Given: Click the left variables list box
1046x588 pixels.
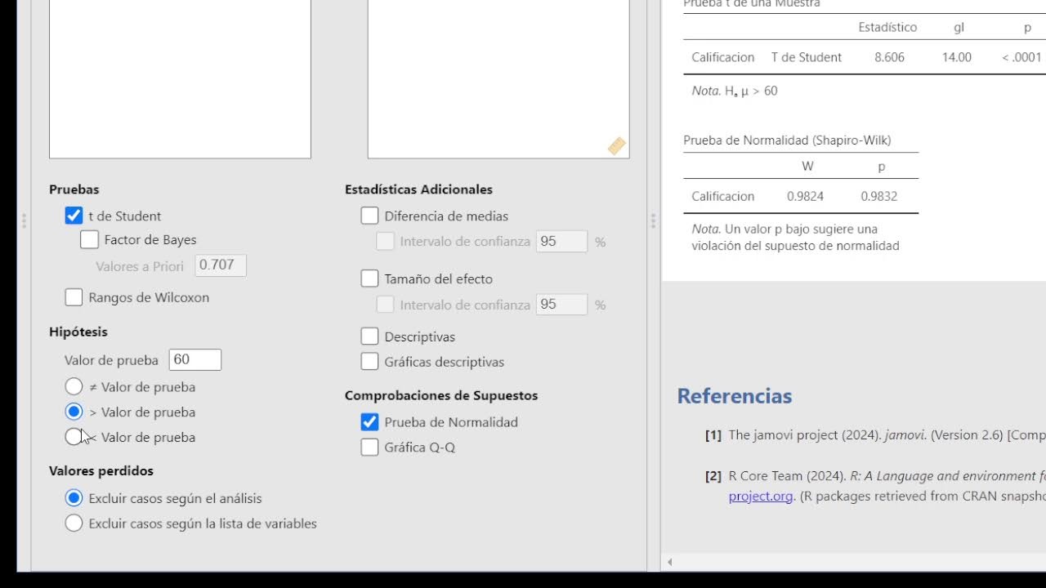Looking at the screenshot, I should pos(180,79).
